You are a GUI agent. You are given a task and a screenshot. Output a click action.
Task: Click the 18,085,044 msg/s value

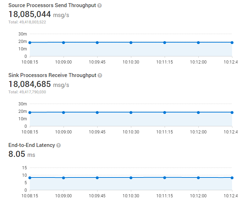tap(39, 15)
